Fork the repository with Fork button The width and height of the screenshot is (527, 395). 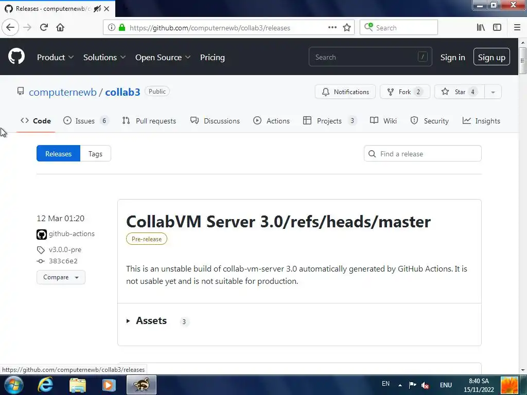pos(405,92)
